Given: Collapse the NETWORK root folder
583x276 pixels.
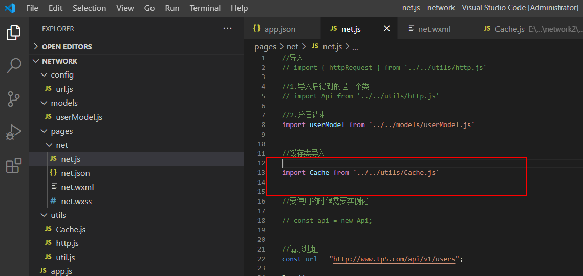Looking at the screenshot, I should (x=137, y=61).
